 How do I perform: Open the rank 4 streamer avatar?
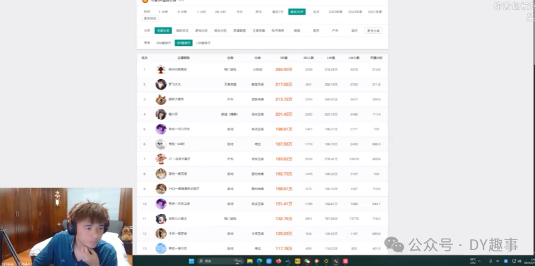[x=161, y=114]
